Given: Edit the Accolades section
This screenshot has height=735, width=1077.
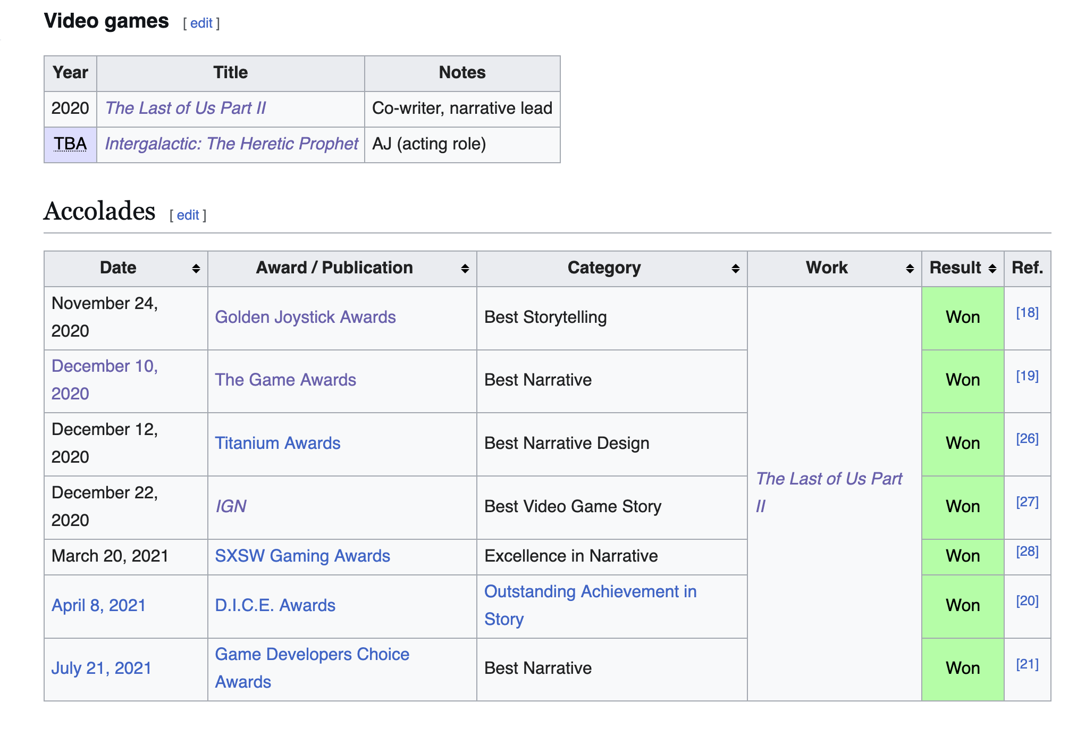Looking at the screenshot, I should [188, 215].
